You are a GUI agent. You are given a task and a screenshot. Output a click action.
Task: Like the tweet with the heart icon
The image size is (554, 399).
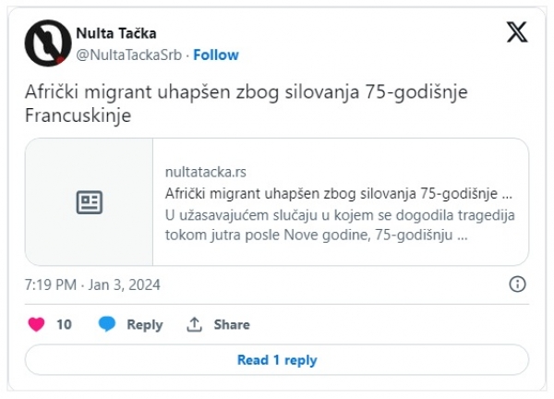tap(36, 324)
